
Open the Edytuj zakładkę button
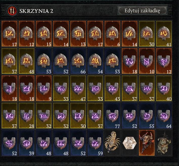(x=142, y=11)
